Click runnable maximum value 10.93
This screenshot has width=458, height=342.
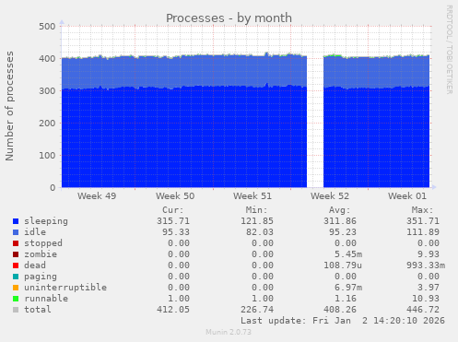pos(426,299)
